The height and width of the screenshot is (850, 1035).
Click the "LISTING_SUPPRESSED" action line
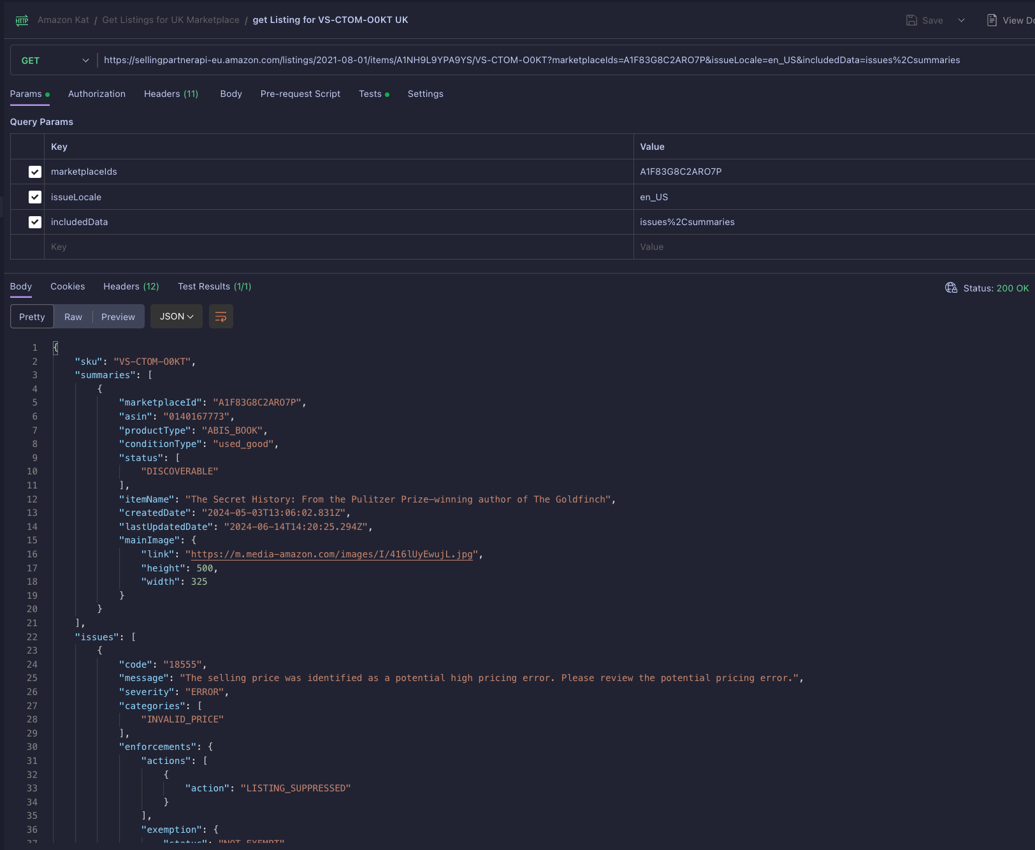pyautogui.click(x=268, y=788)
